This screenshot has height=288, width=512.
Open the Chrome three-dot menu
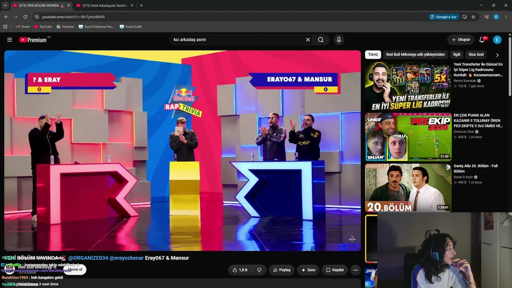506,17
